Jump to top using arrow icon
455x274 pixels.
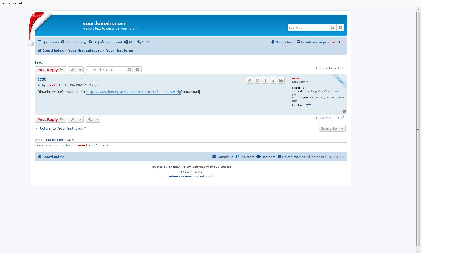[x=344, y=111]
